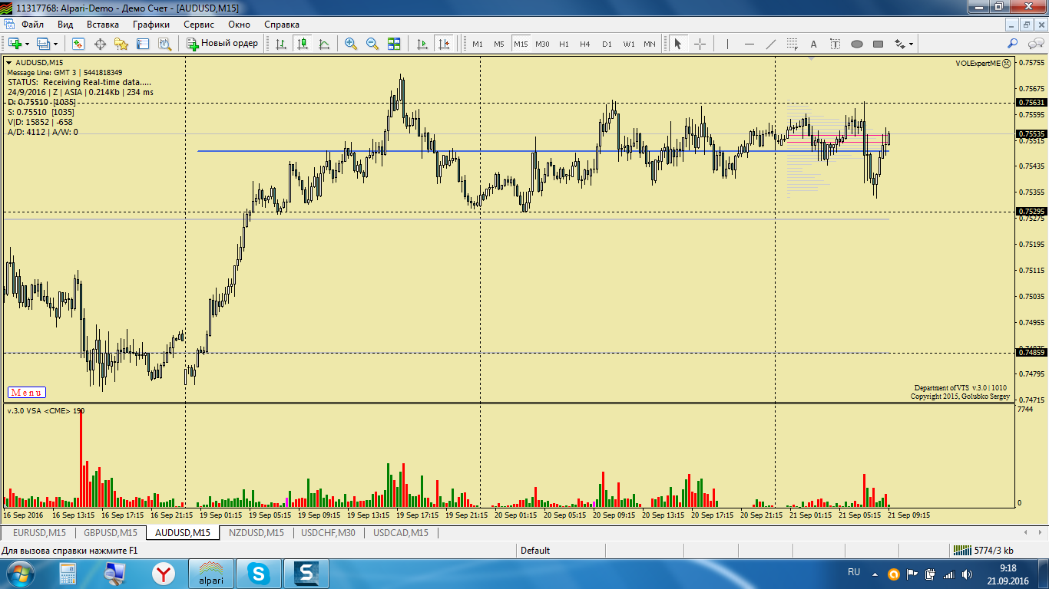Select the M15 timeframe

click(521, 44)
